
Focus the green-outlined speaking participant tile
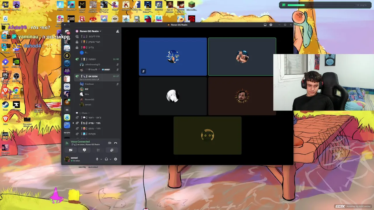242,56
